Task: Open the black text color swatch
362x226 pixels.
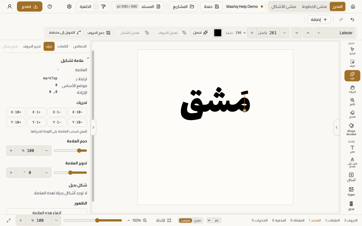Action: [218, 33]
